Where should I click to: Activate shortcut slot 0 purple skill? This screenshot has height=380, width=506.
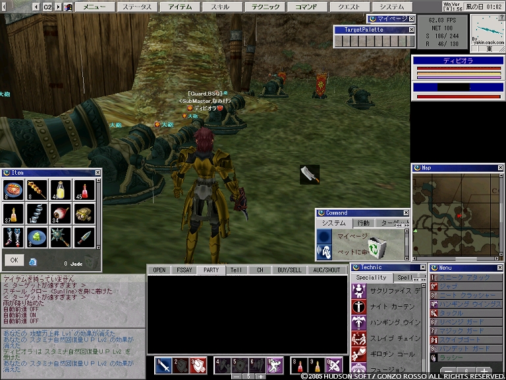click(333, 365)
